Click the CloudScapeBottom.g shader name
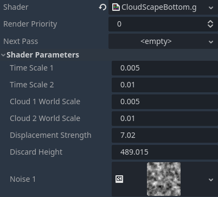 (159, 7)
